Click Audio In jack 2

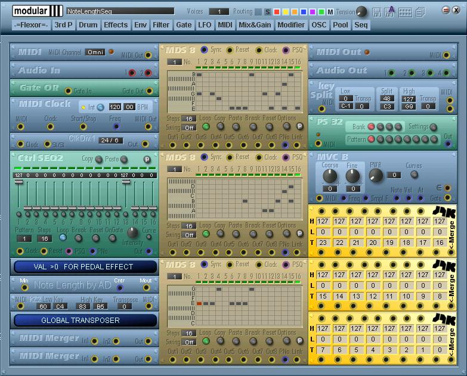(x=148, y=73)
